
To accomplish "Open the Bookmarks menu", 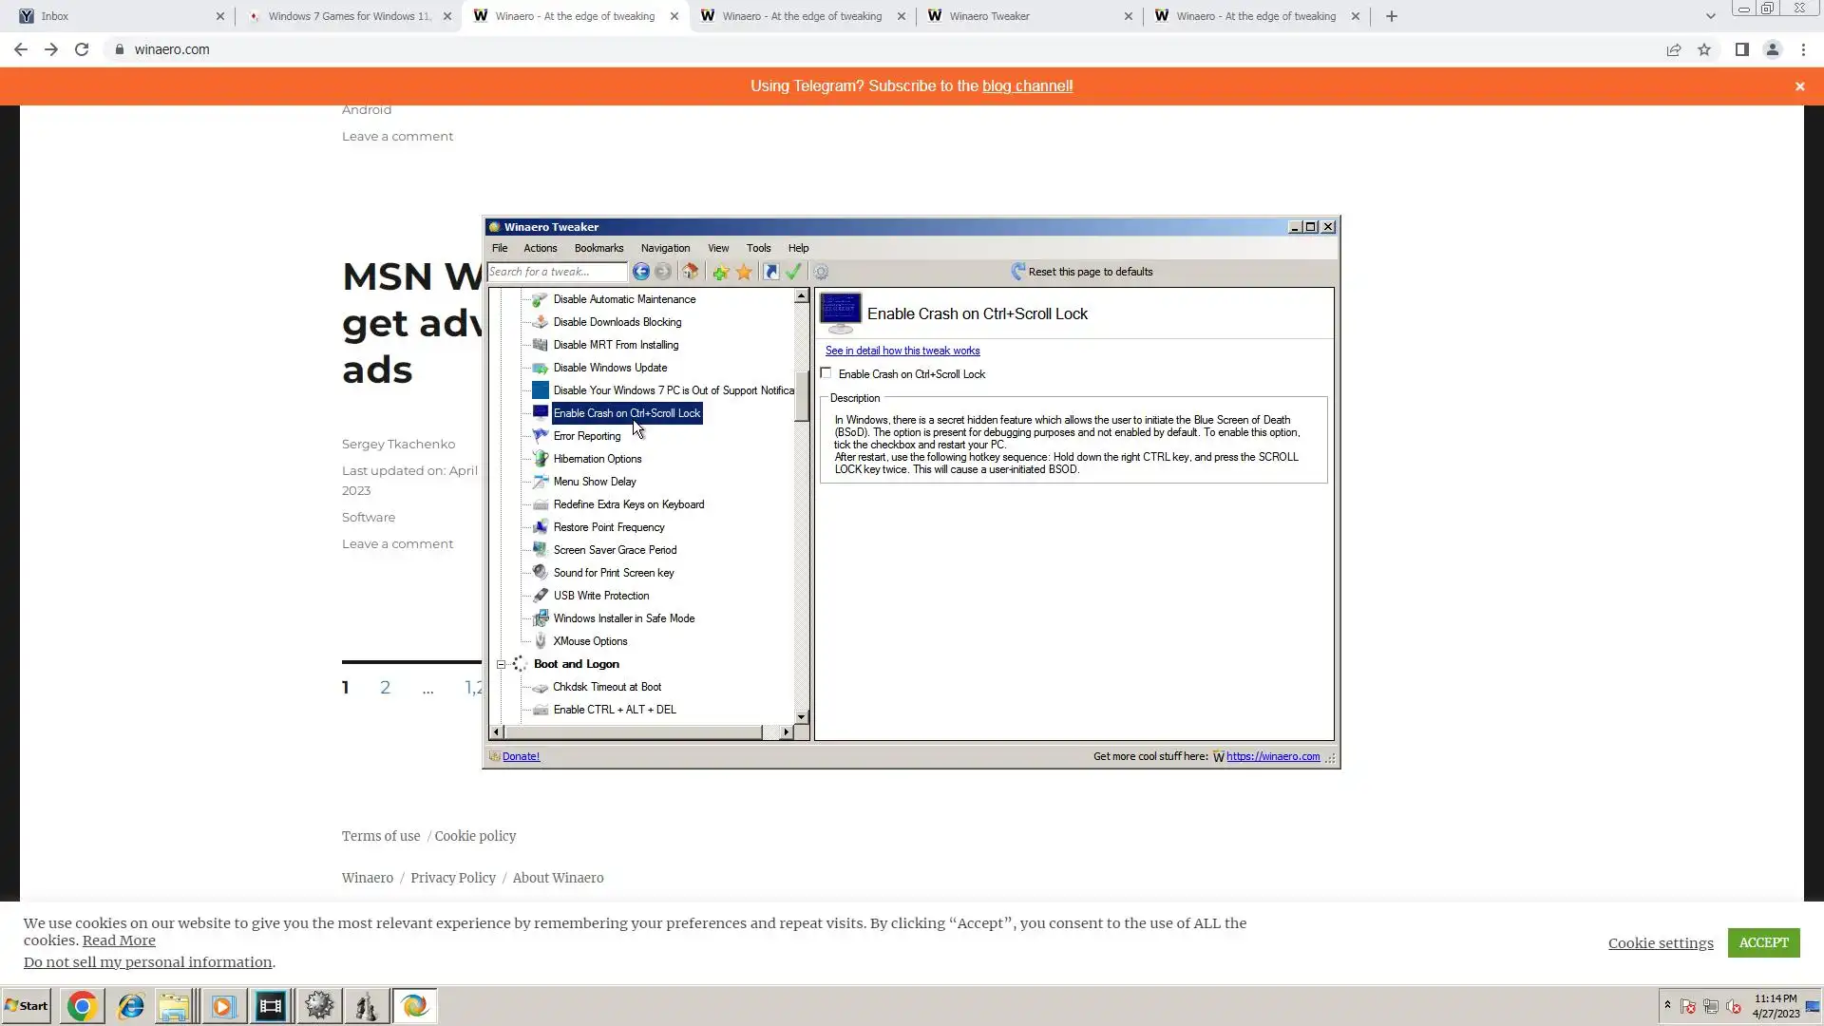I will [x=598, y=248].
